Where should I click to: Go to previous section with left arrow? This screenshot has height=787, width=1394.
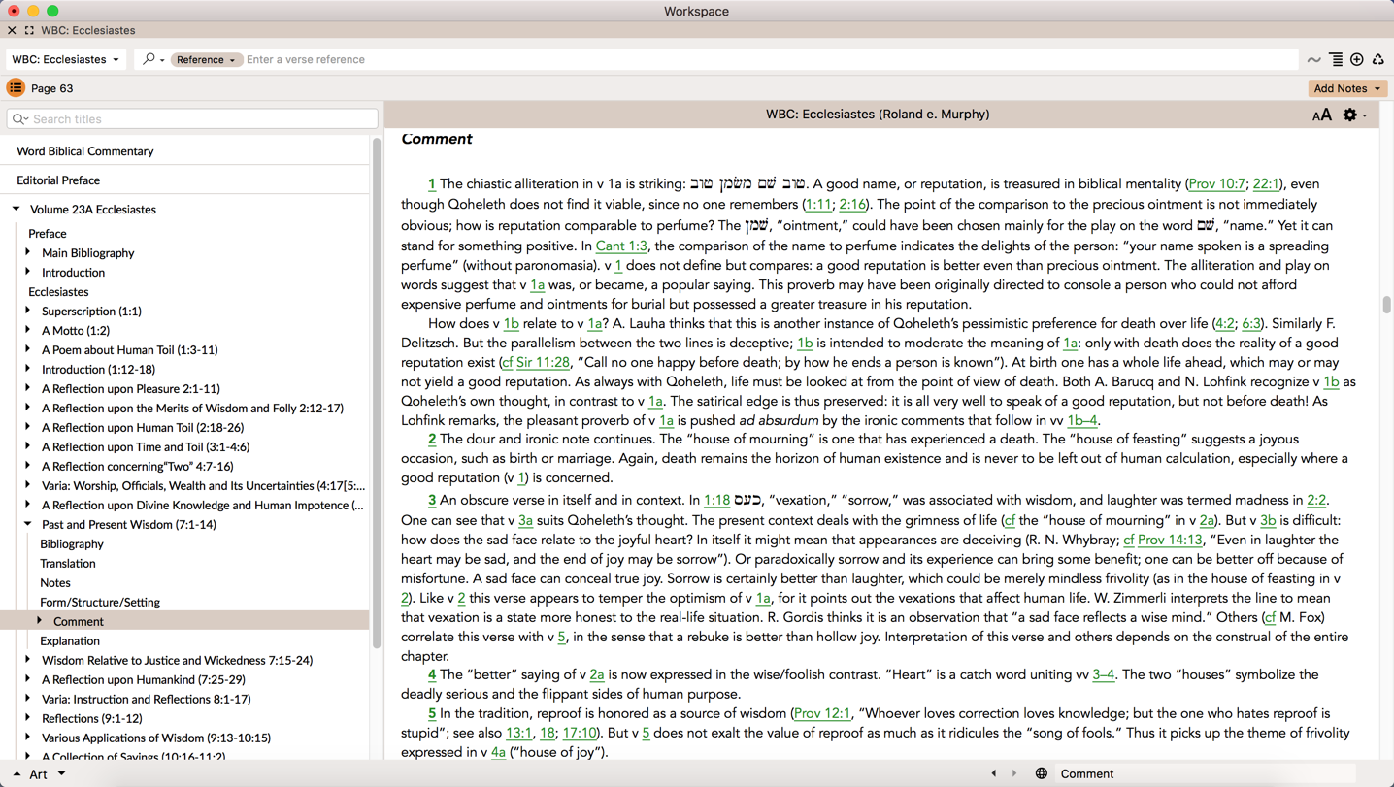(993, 773)
